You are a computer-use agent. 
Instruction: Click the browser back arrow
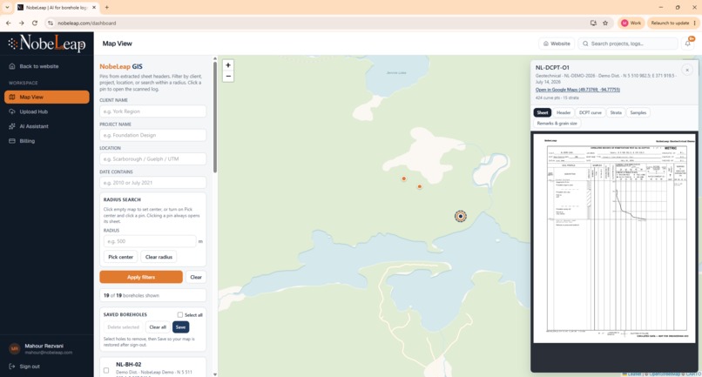click(9, 23)
